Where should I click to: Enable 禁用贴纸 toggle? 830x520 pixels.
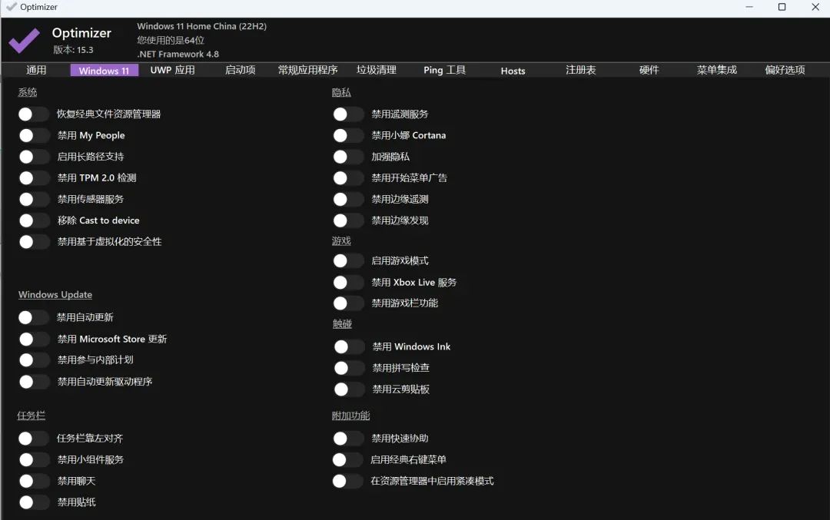click(x=33, y=502)
